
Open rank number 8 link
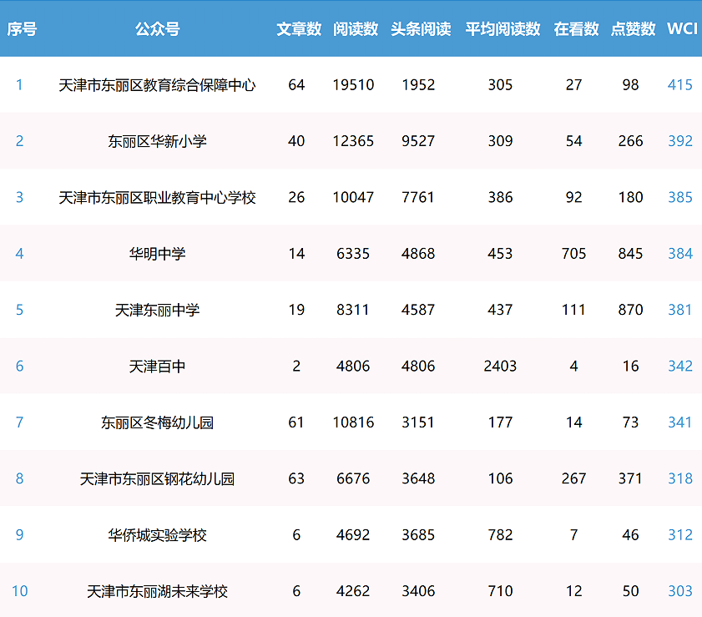point(19,478)
